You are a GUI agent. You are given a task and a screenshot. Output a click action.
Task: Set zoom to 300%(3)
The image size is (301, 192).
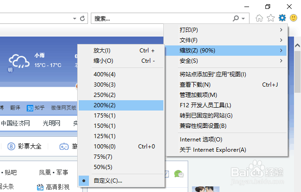pyautogui.click(x=121, y=85)
